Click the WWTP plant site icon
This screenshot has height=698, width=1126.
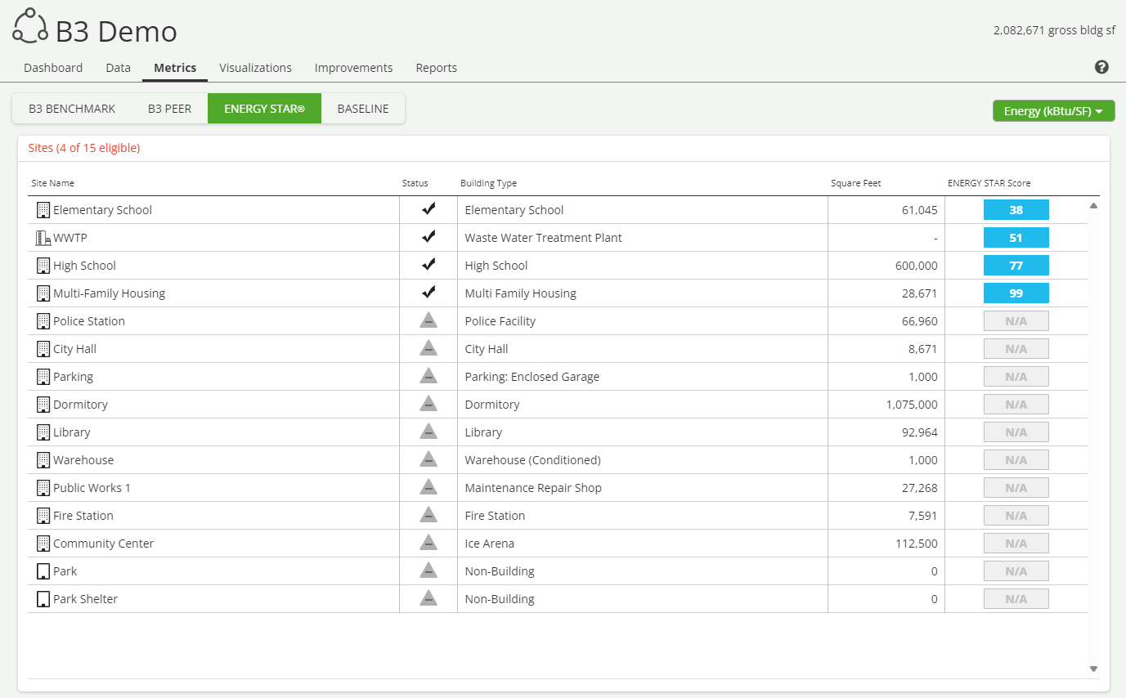(x=43, y=238)
